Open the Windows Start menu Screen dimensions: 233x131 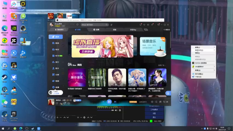[x=3, y=129]
